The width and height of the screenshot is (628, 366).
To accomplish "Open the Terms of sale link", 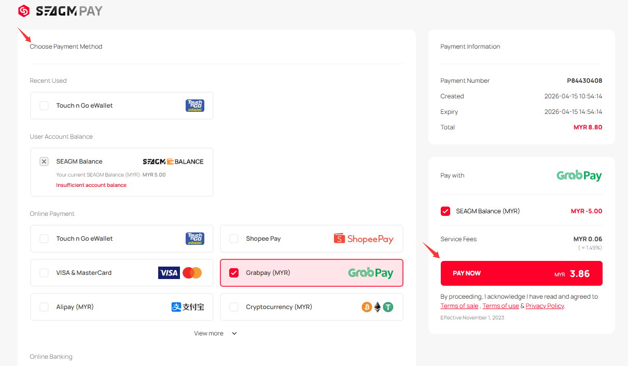I will 459,306.
